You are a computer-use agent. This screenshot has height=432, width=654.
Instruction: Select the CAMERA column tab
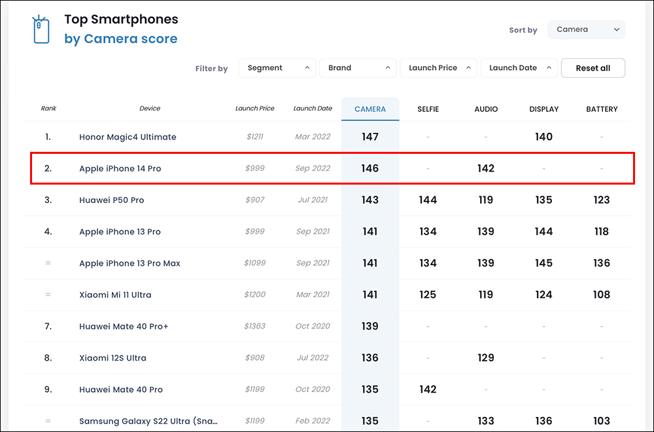(370, 109)
